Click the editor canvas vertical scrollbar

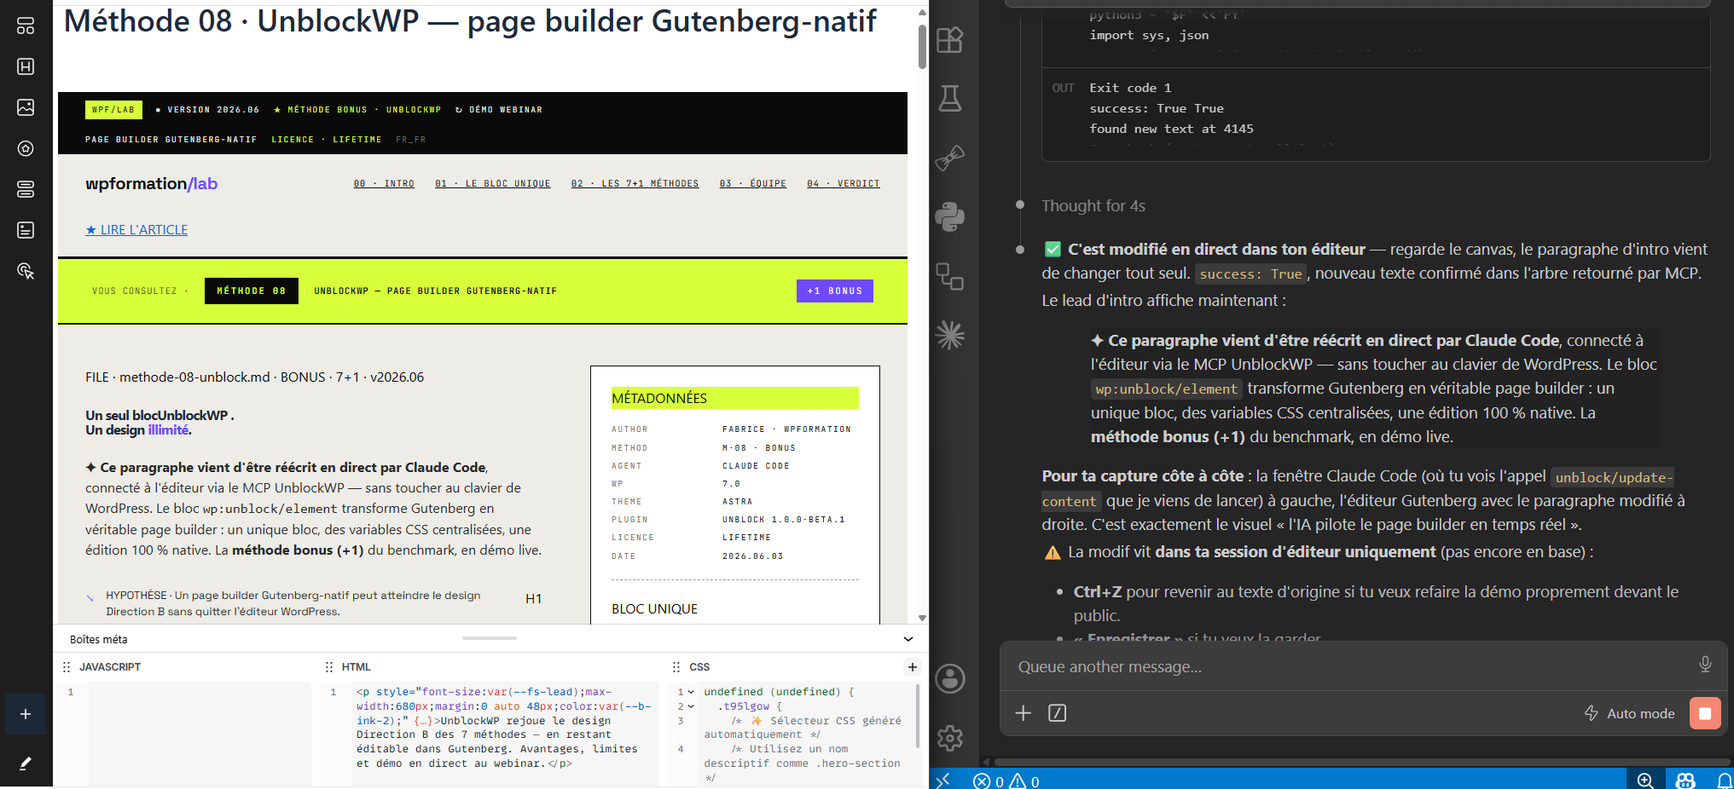pyautogui.click(x=922, y=47)
